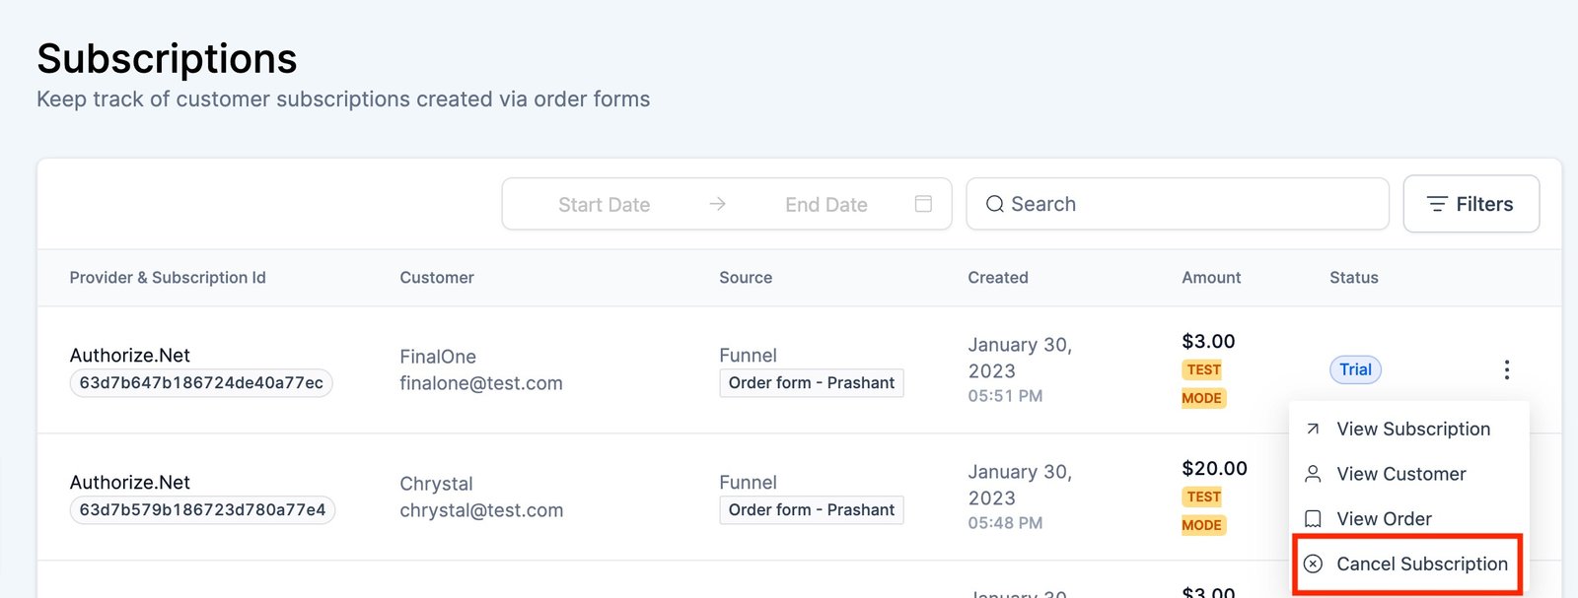
Task: Open the Filters panel
Action: (x=1470, y=204)
